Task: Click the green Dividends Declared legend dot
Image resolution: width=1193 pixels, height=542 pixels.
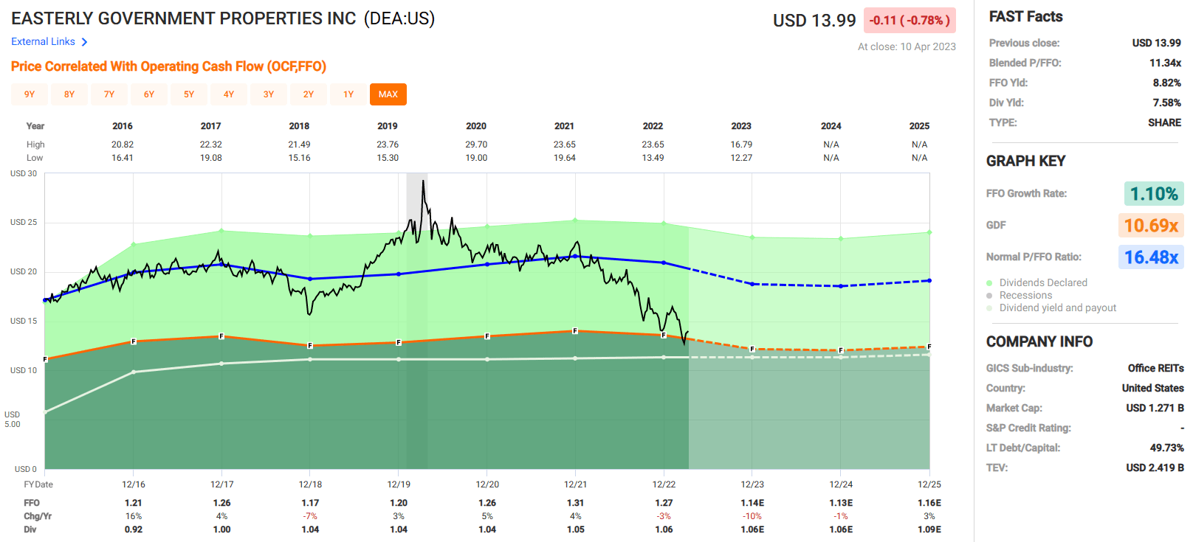Action: click(989, 283)
